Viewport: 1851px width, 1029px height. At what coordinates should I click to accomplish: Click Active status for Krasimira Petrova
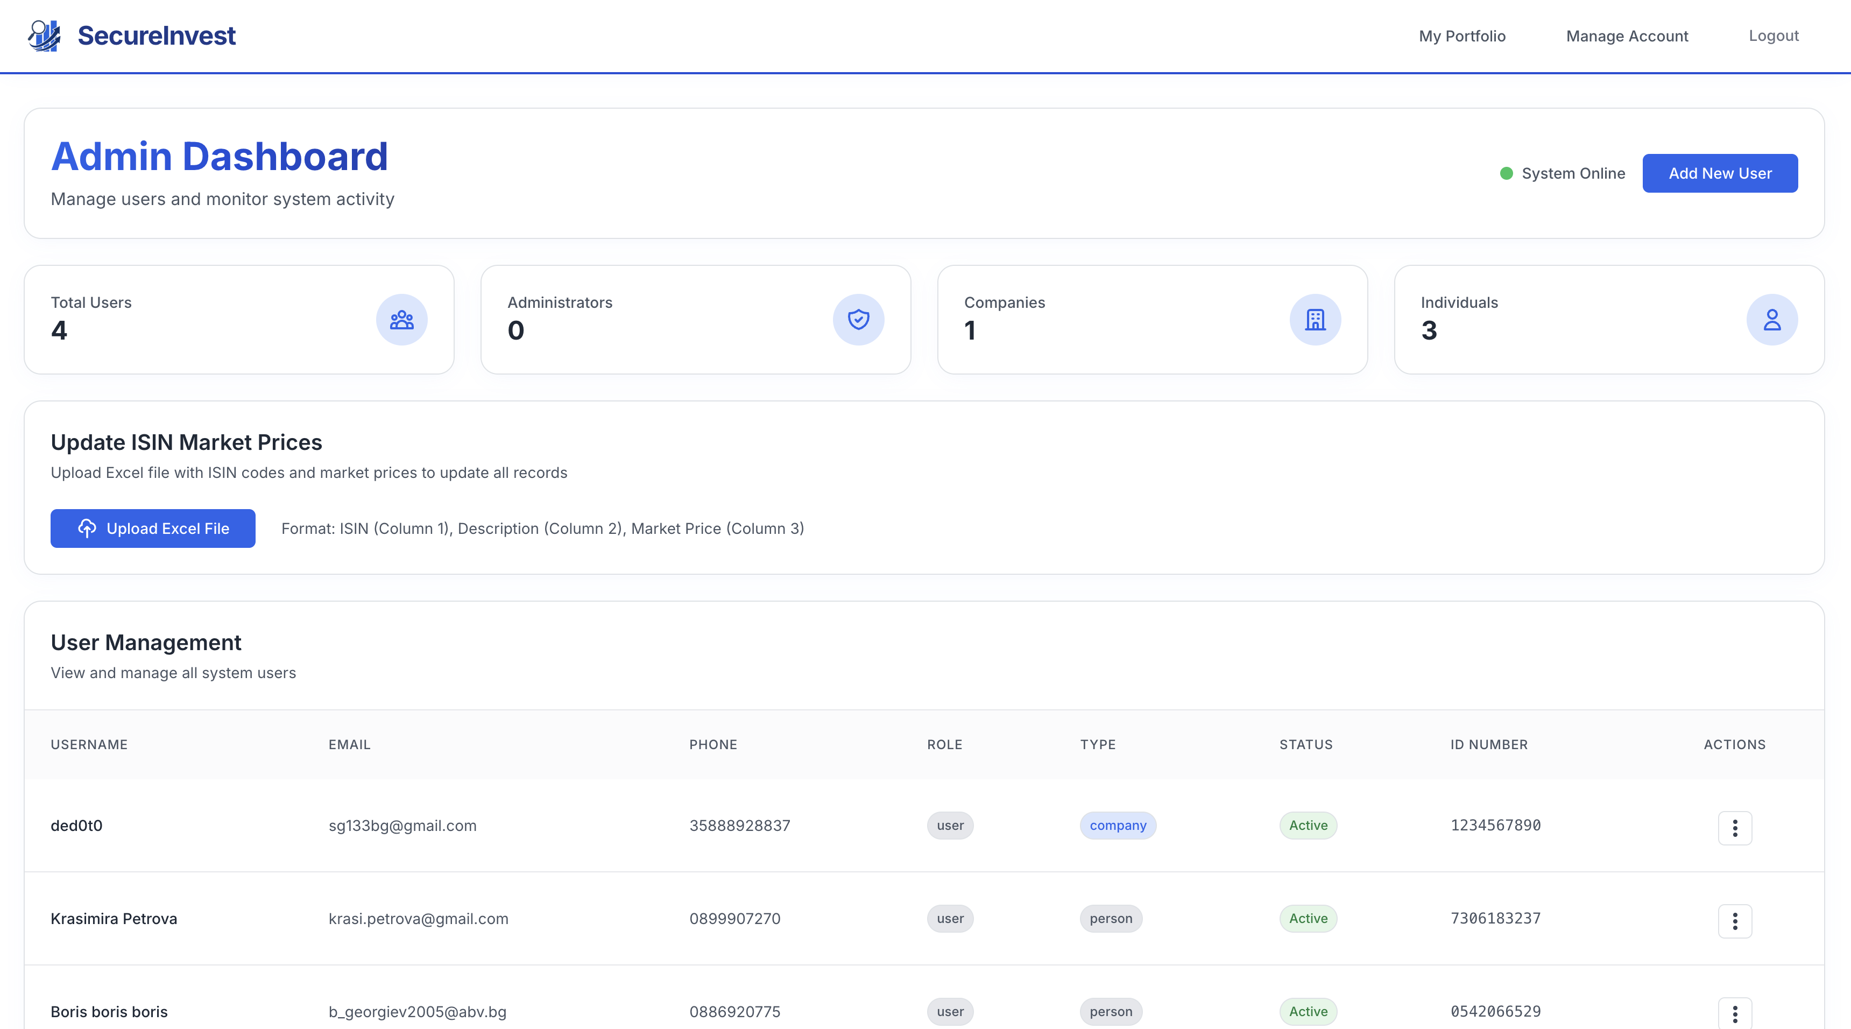(x=1308, y=918)
